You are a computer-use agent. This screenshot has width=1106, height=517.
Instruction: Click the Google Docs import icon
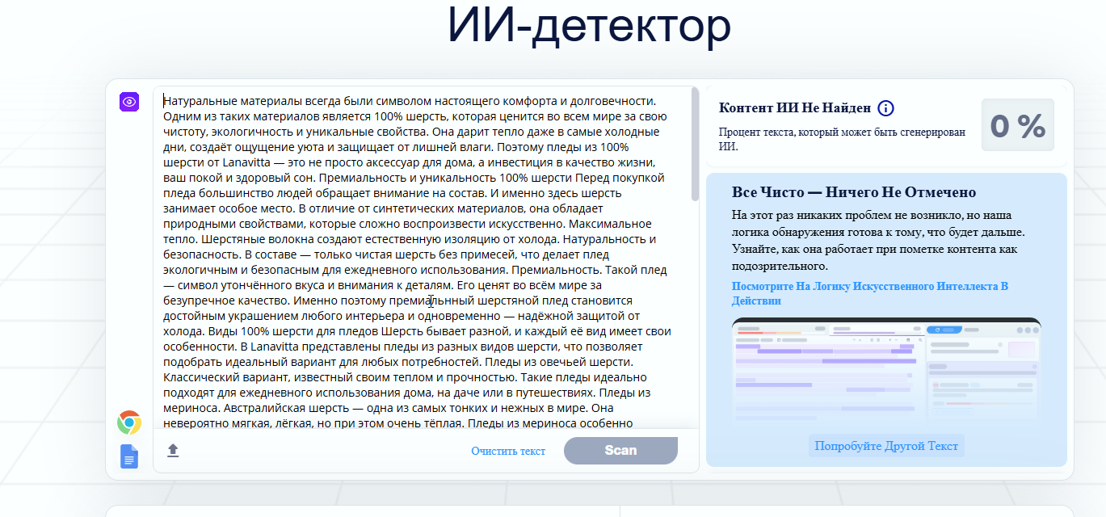(129, 456)
